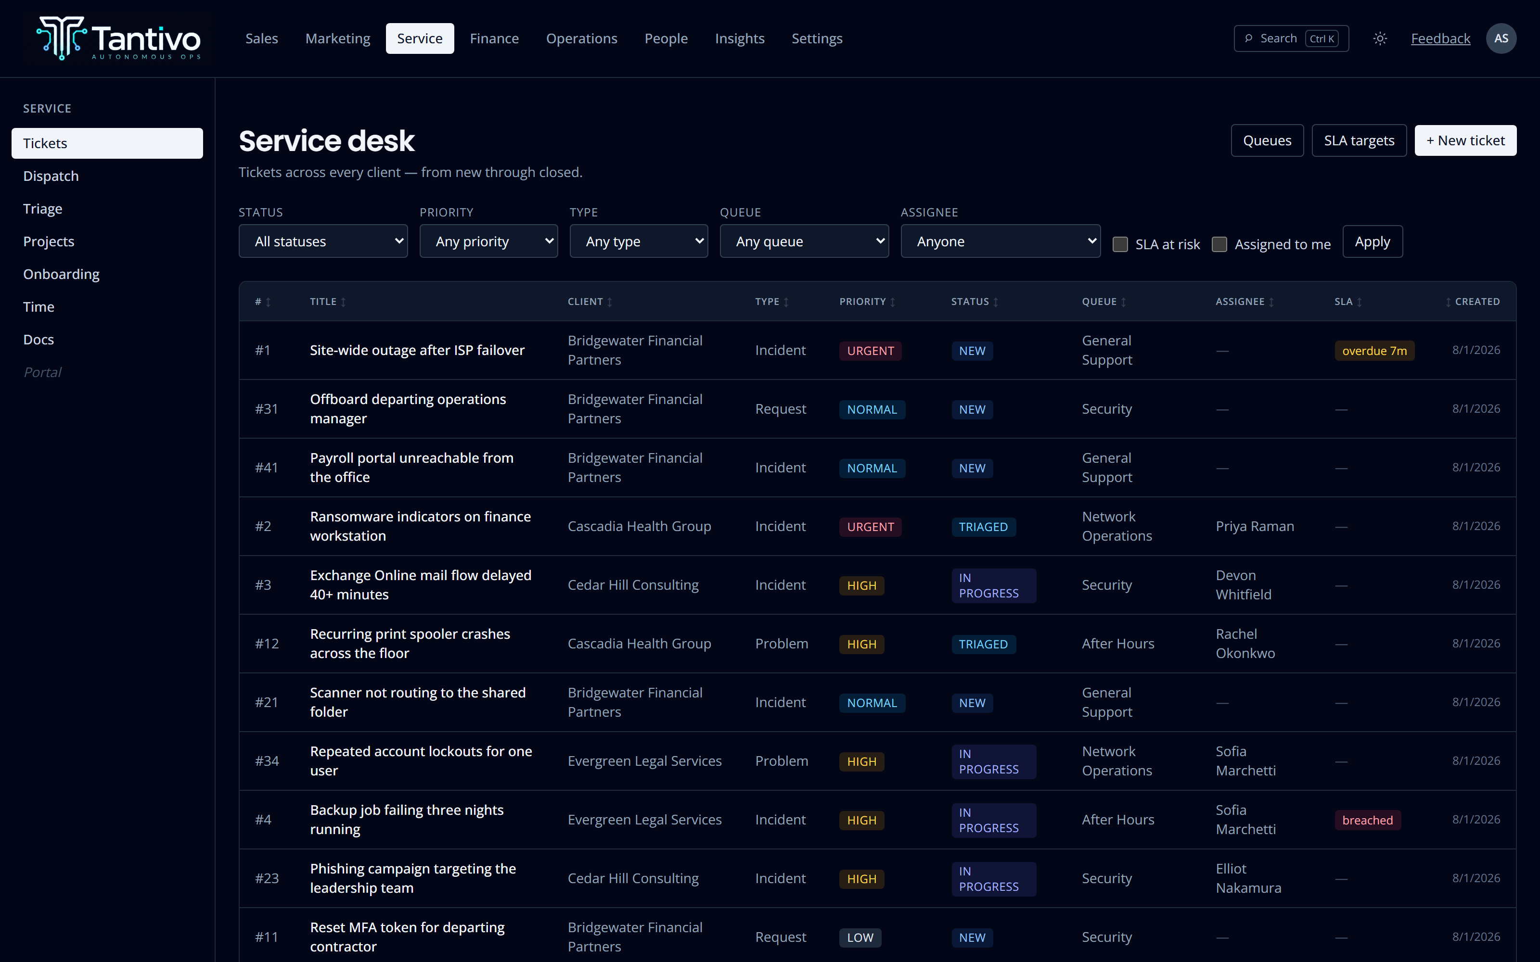The width and height of the screenshot is (1540, 962).
Task: Open ticket Reset MFA token for departing contractor
Action: [x=407, y=937]
